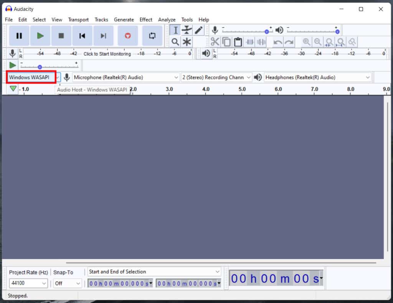The height and width of the screenshot is (303, 393).
Task: Click the Undo arrow icon
Action: 277,42
